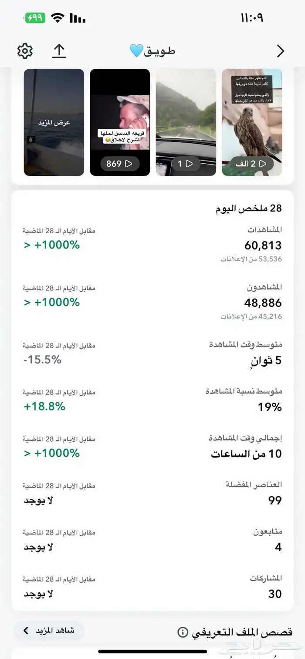Open the falcon video thumbnail
The width and height of the screenshot is (305, 659).
252,122
